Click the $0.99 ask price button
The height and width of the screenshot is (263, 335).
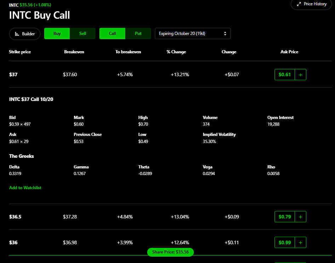284,243
